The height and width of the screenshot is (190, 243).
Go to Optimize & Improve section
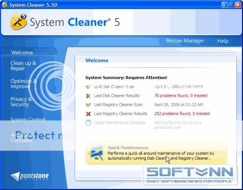tap(23, 84)
